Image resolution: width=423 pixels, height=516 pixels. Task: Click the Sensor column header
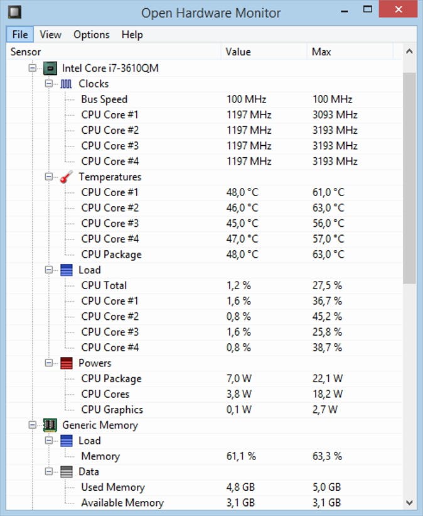tap(113, 52)
